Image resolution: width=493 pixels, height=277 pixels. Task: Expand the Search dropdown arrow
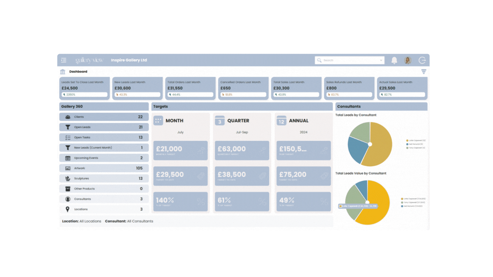[381, 60]
